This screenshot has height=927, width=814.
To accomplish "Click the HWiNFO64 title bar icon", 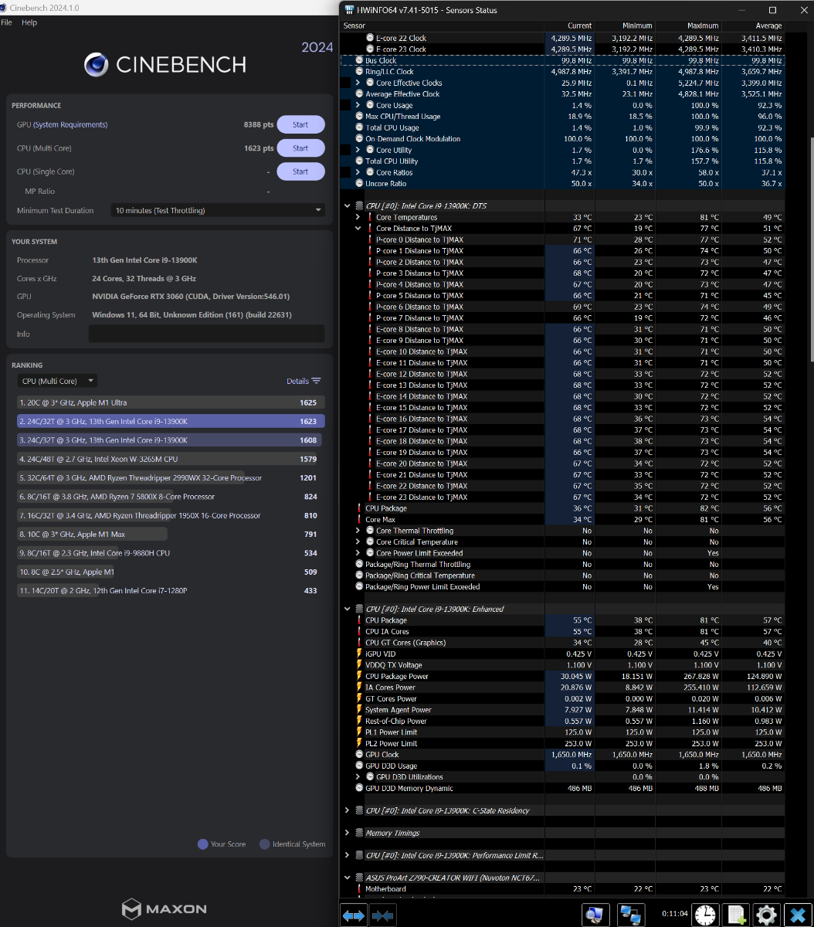I will point(349,10).
